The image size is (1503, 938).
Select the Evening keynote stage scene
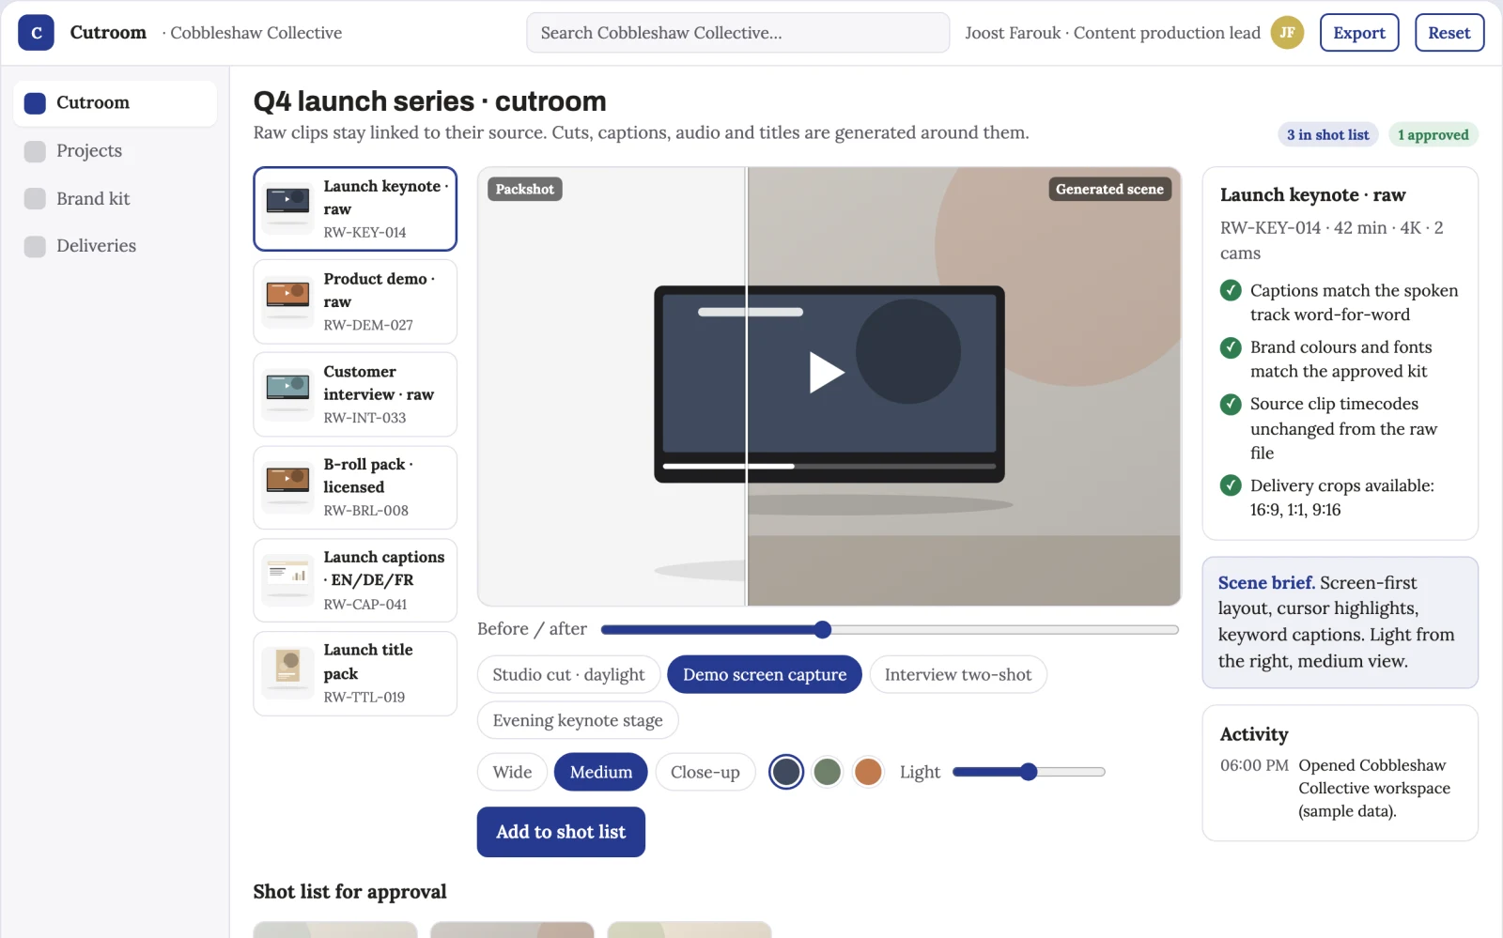coord(578,720)
